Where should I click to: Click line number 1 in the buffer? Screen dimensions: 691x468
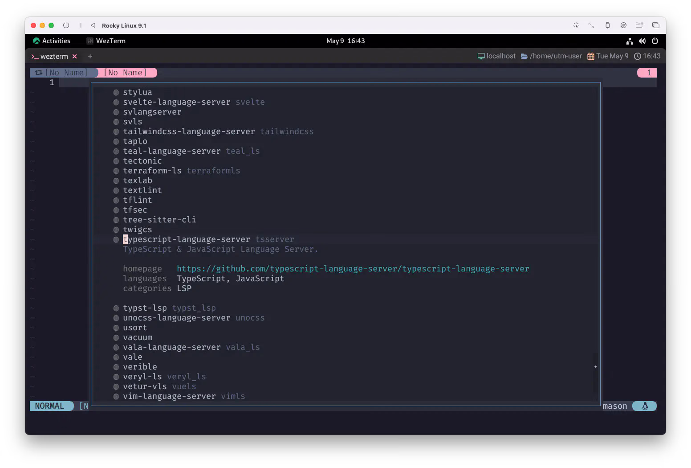[52, 82]
